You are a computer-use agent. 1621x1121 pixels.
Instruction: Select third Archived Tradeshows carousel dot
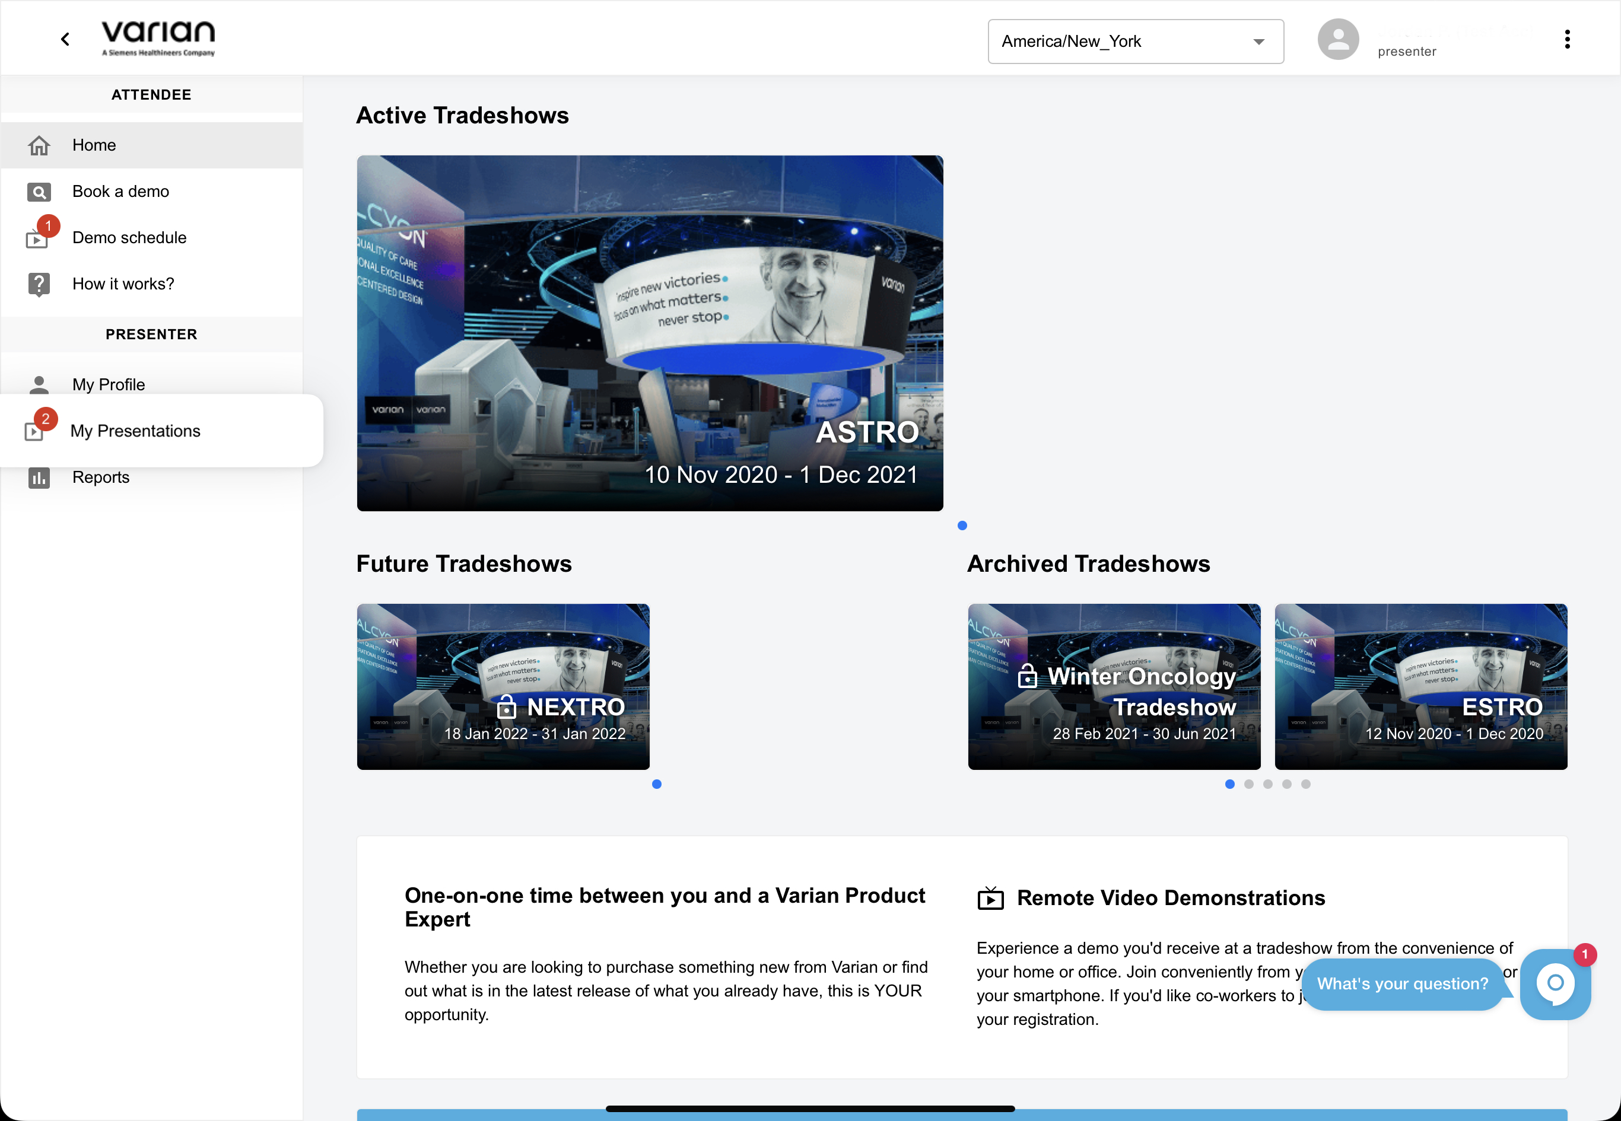pyautogui.click(x=1267, y=784)
